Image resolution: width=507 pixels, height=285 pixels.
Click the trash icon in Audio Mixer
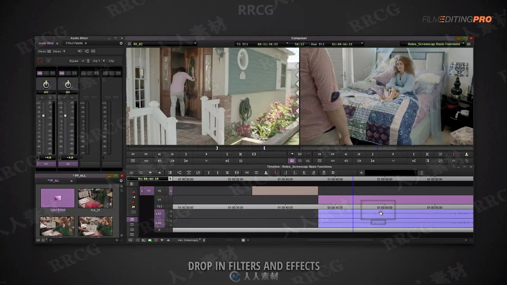pyautogui.click(x=49, y=61)
